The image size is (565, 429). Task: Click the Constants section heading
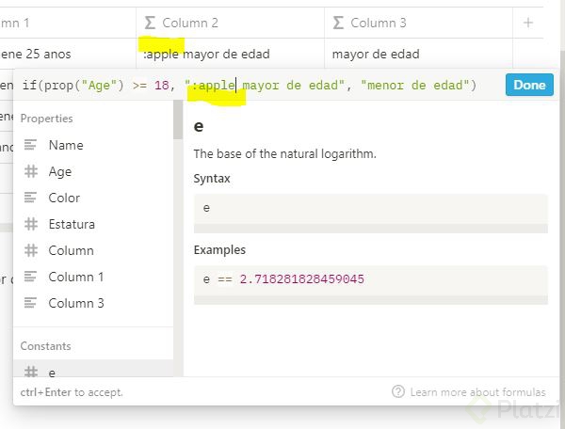[x=45, y=346]
